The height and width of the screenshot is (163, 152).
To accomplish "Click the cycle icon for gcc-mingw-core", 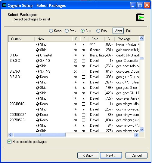I will coord(38,115).
